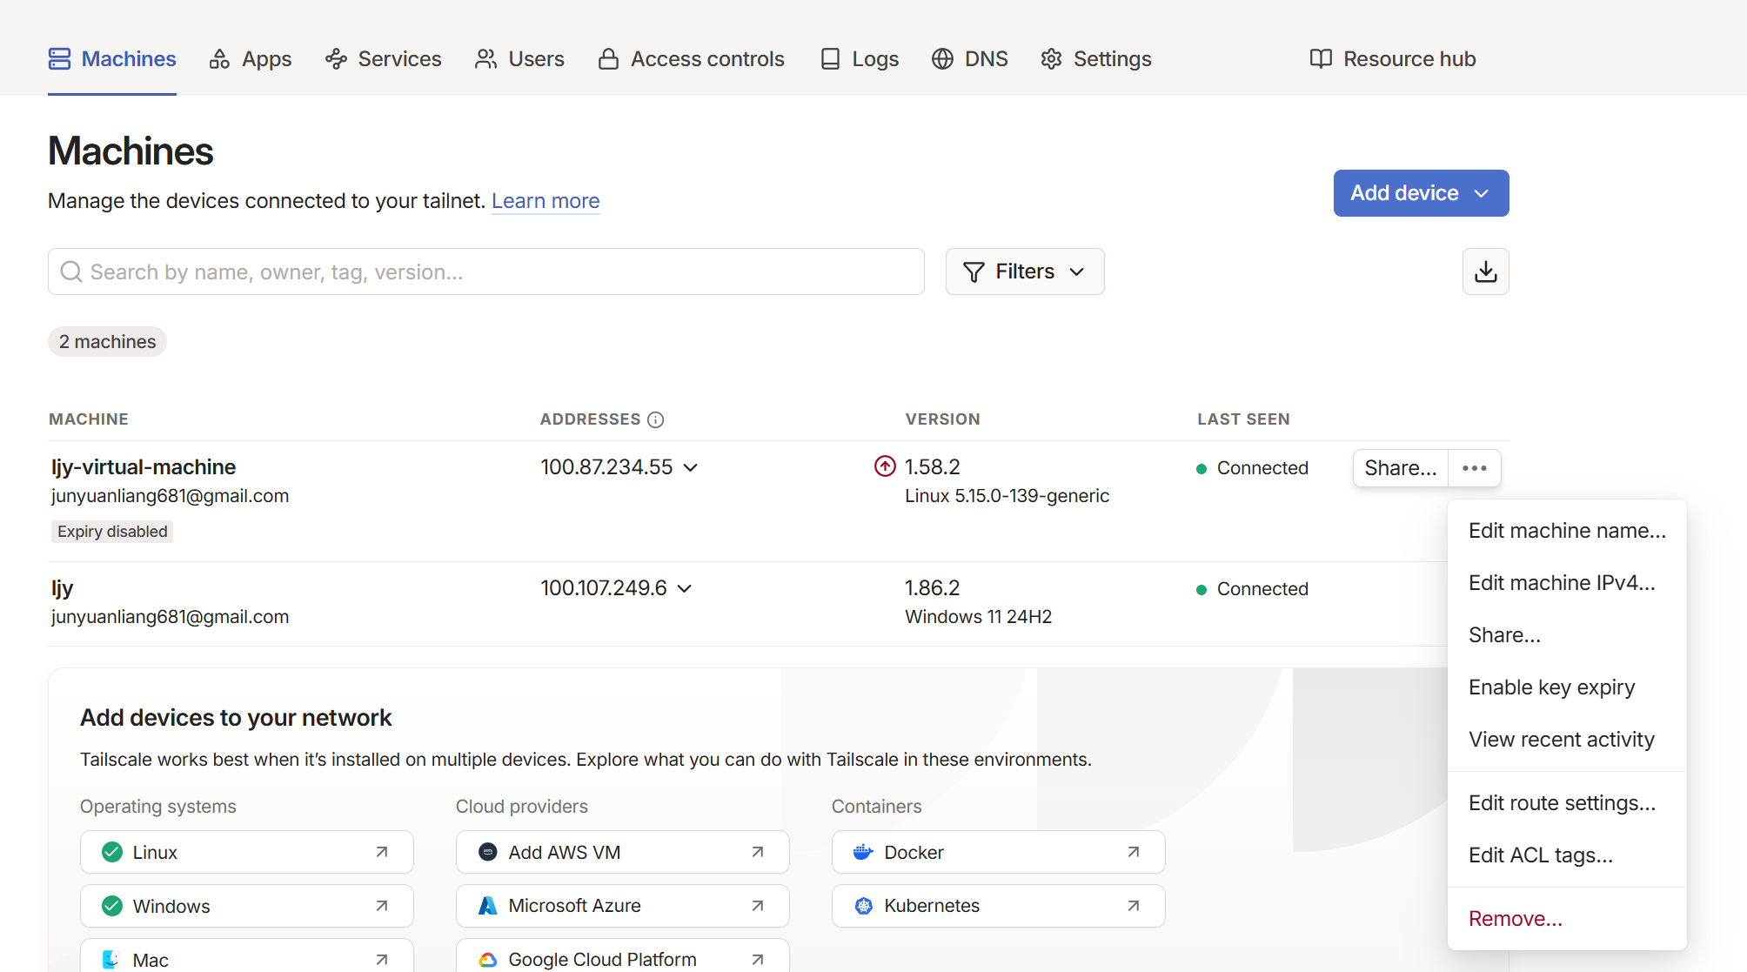Focus the machine search field
Image resolution: width=1747 pixels, height=972 pixels.
tap(486, 271)
